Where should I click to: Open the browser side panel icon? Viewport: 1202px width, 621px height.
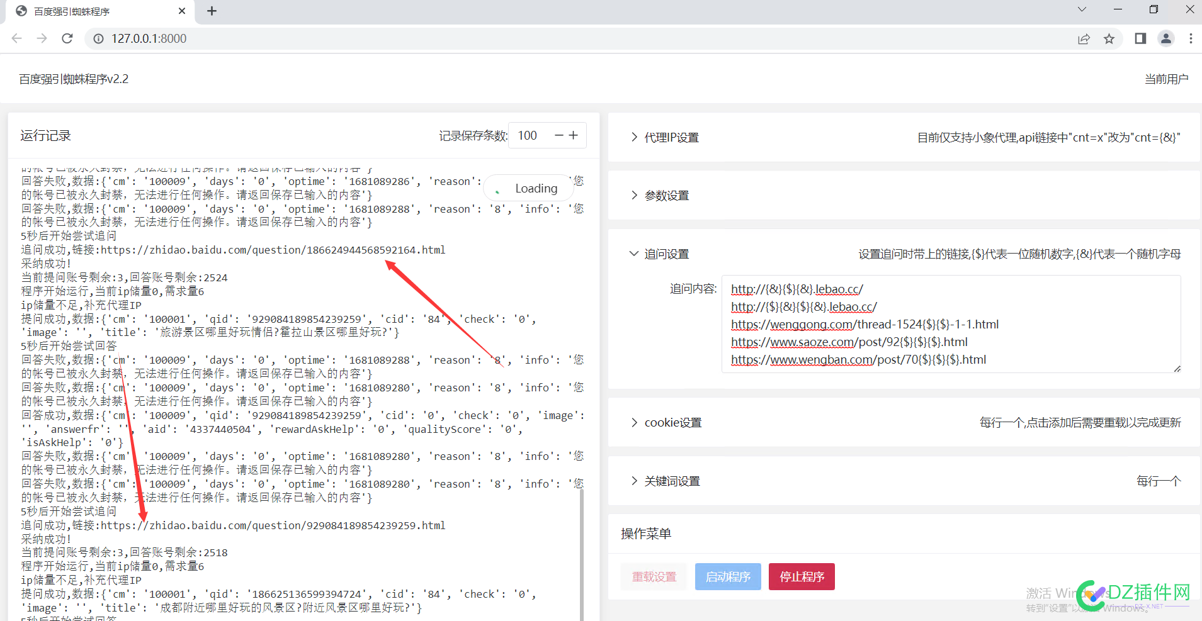(1140, 39)
